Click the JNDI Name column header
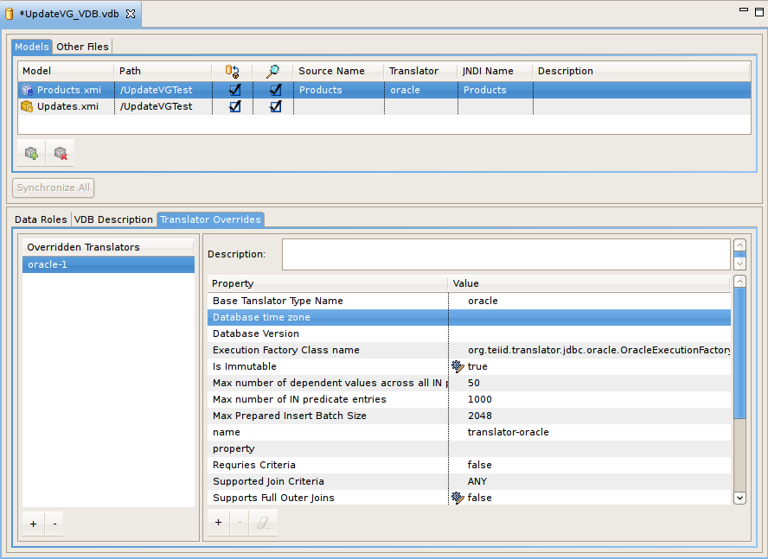This screenshot has width=768, height=559. click(x=495, y=71)
